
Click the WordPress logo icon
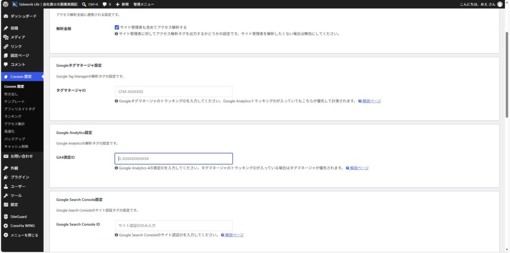[5, 4]
